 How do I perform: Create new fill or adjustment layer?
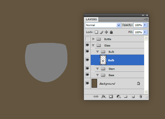click(x=119, y=96)
